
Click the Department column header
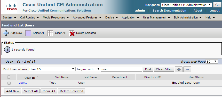[x=120, y=77]
